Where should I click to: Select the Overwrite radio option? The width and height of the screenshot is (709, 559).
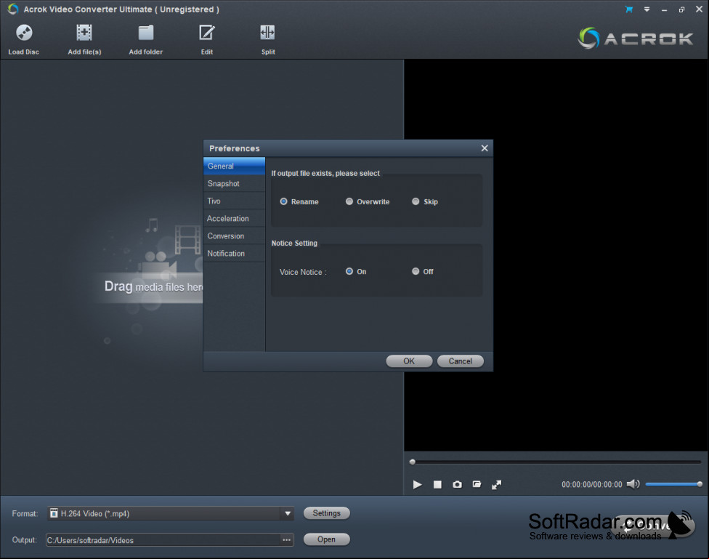pos(349,201)
